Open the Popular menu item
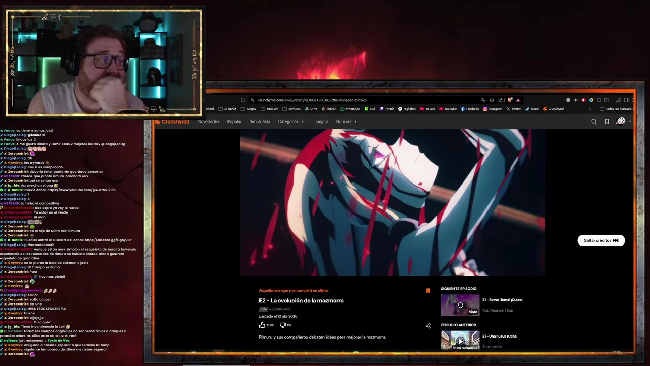 (x=234, y=121)
